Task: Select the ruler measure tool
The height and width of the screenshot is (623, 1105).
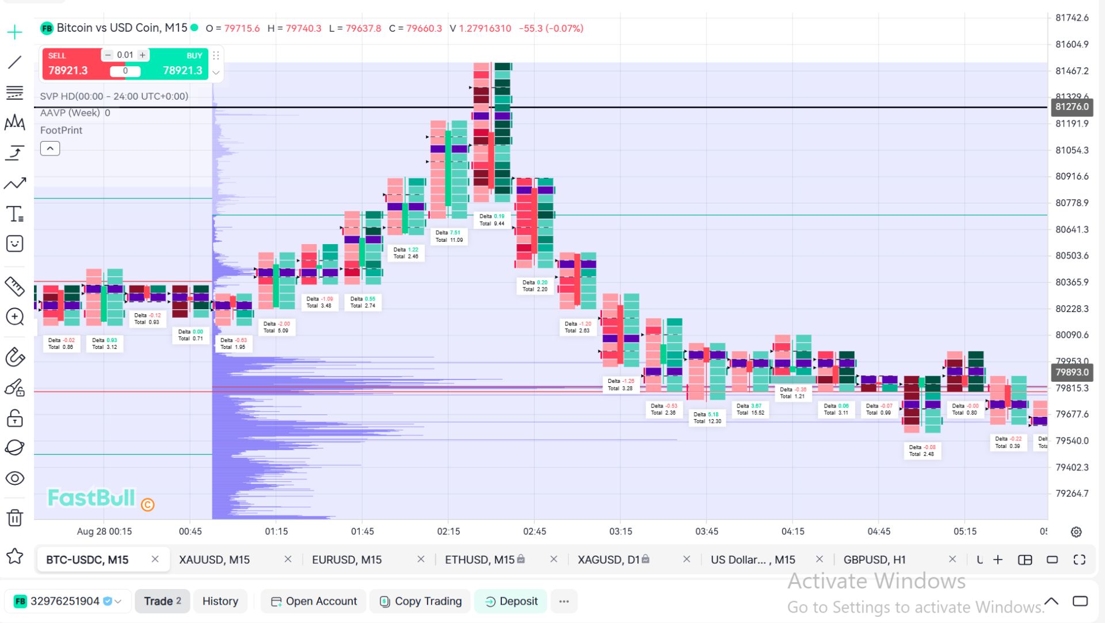Action: click(x=15, y=286)
